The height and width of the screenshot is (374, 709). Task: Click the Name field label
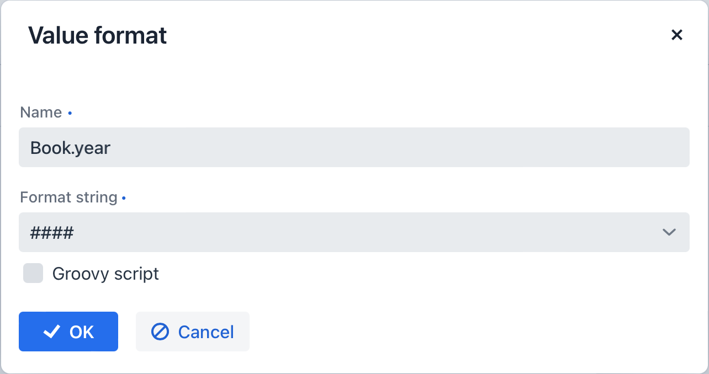pyautogui.click(x=41, y=113)
